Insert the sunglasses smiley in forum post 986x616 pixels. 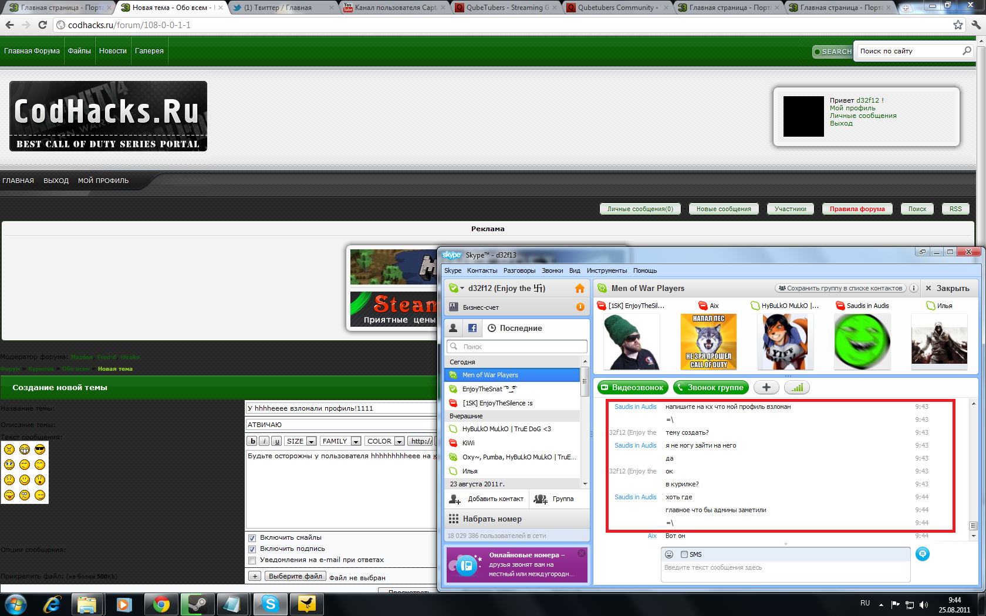point(40,449)
